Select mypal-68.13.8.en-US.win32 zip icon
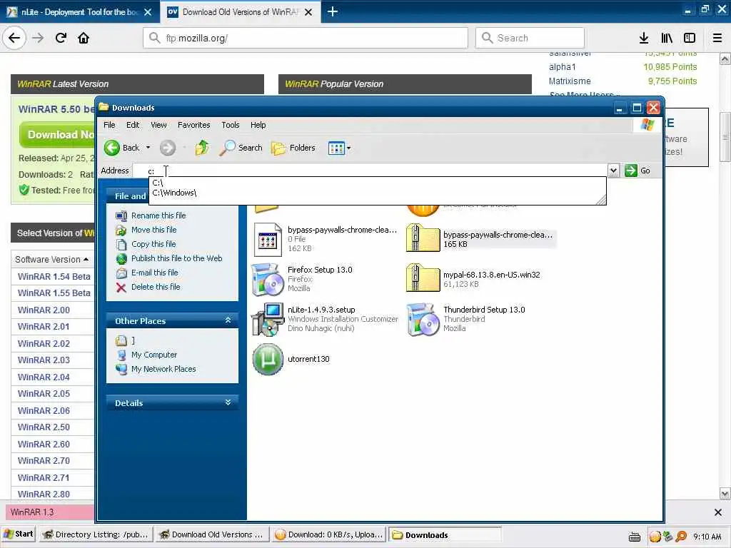Image resolution: width=731 pixels, height=548 pixels. click(423, 278)
